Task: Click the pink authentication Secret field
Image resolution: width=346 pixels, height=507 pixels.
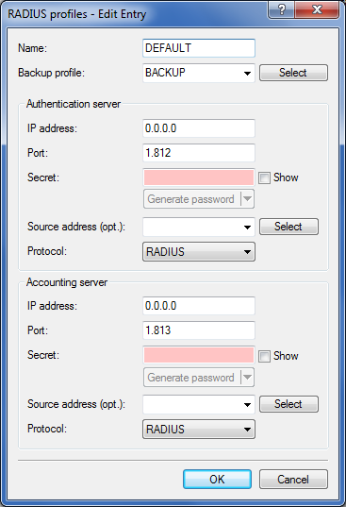Action: click(x=199, y=177)
